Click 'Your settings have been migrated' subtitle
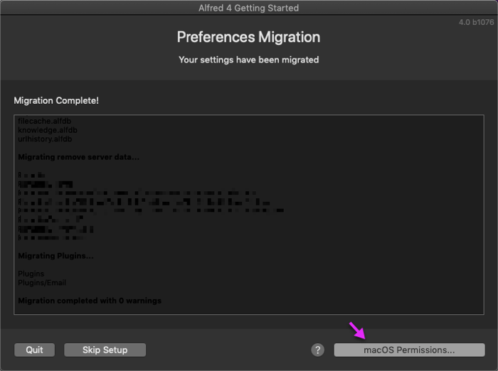Screen dimensions: 498x371 coord(249,60)
